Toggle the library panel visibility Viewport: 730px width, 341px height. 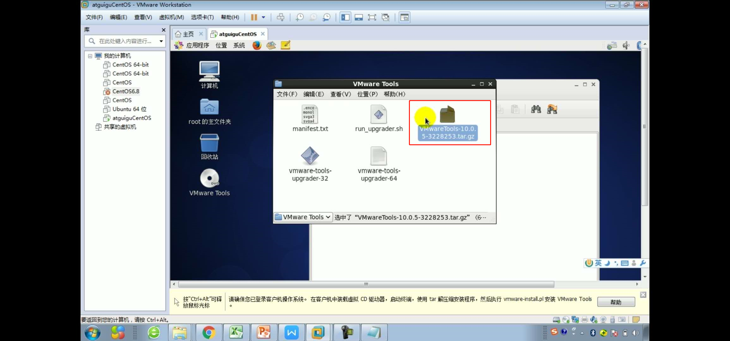(x=345, y=17)
